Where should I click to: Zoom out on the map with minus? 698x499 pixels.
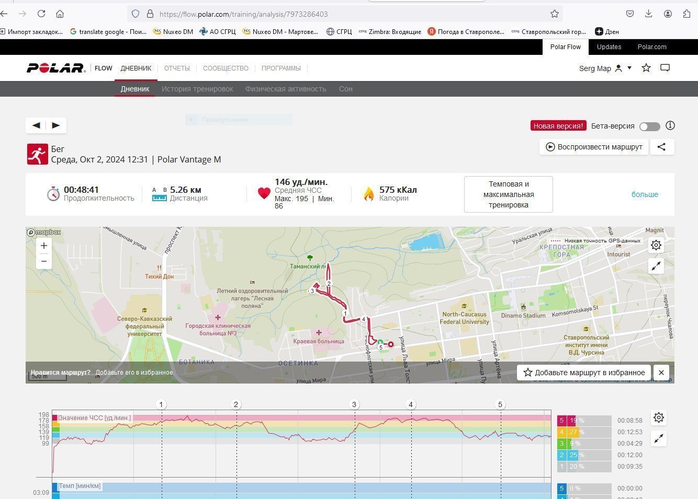pos(44,261)
